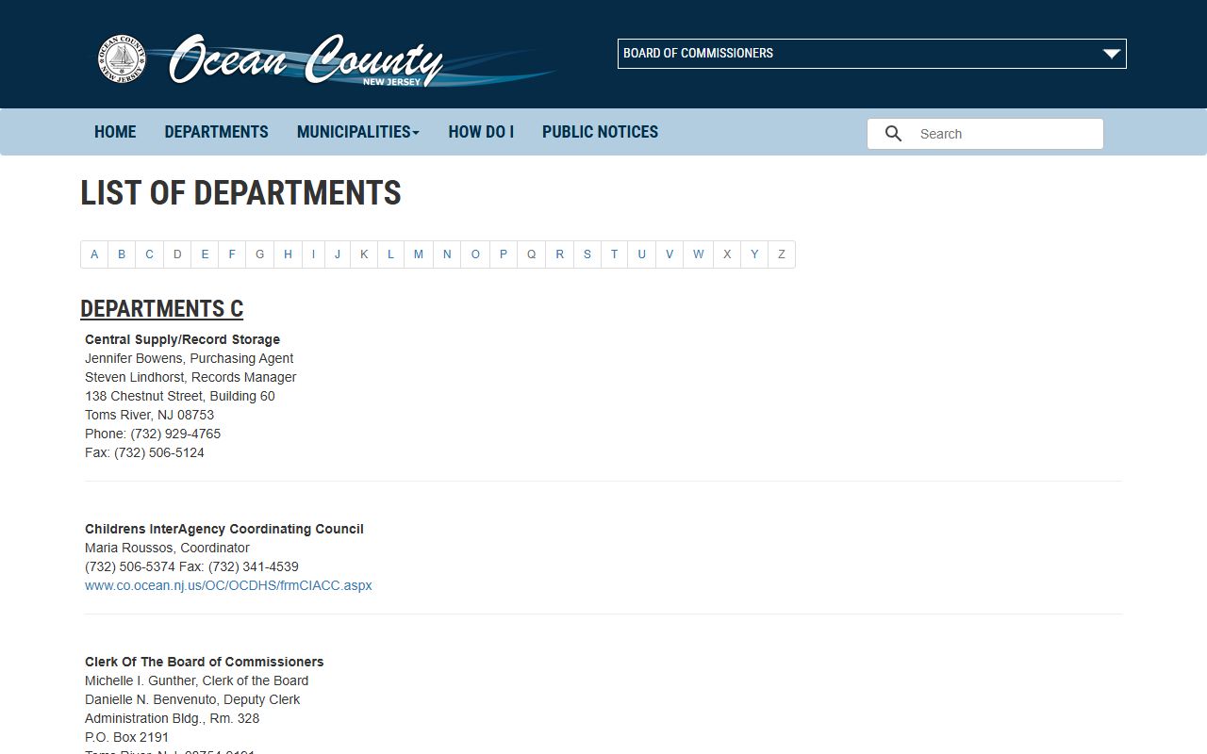Viewport: 1207px width, 754px height.
Task: Select letter Q in alphabet index
Action: [531, 254]
